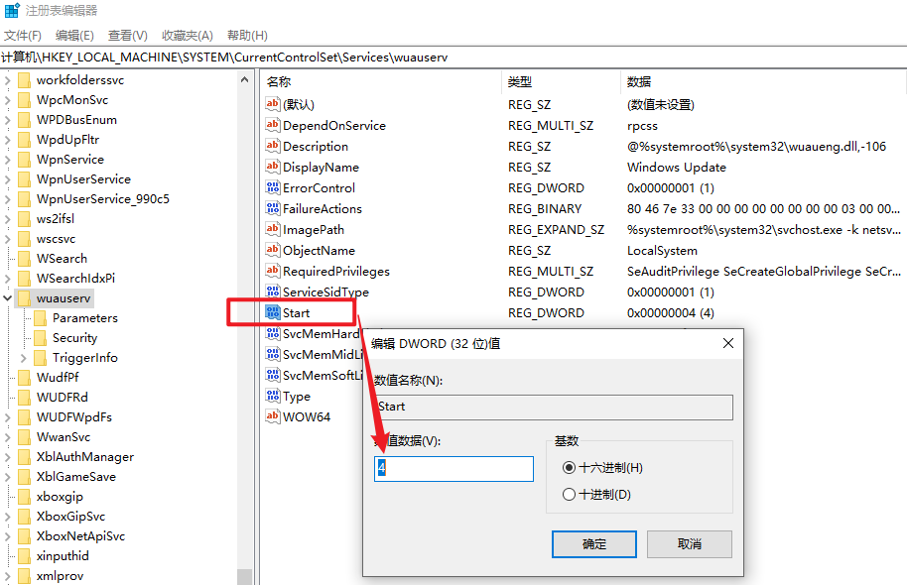Viewport: 907px width, 585px height.
Task: Click the ImagePath string icon
Action: [x=273, y=229]
